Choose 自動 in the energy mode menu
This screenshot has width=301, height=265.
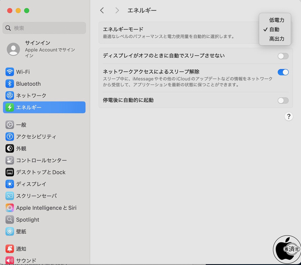[x=275, y=29]
